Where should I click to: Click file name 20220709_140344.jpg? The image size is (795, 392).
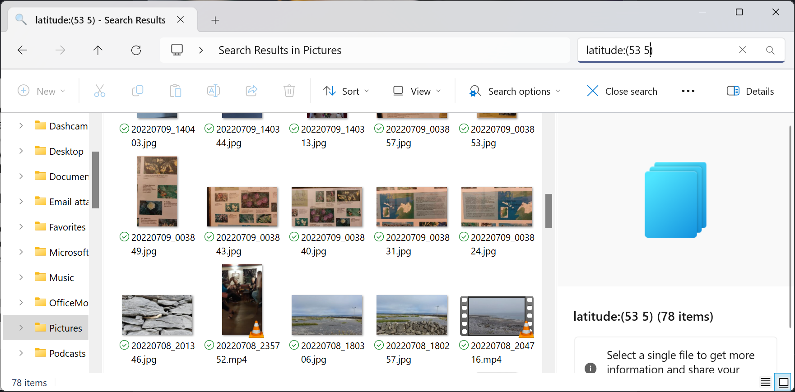[x=248, y=136]
